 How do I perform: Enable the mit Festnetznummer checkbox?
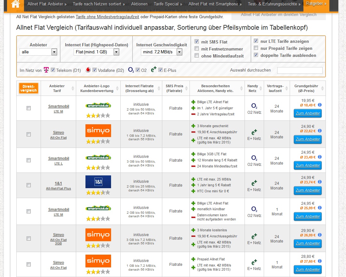point(197,49)
